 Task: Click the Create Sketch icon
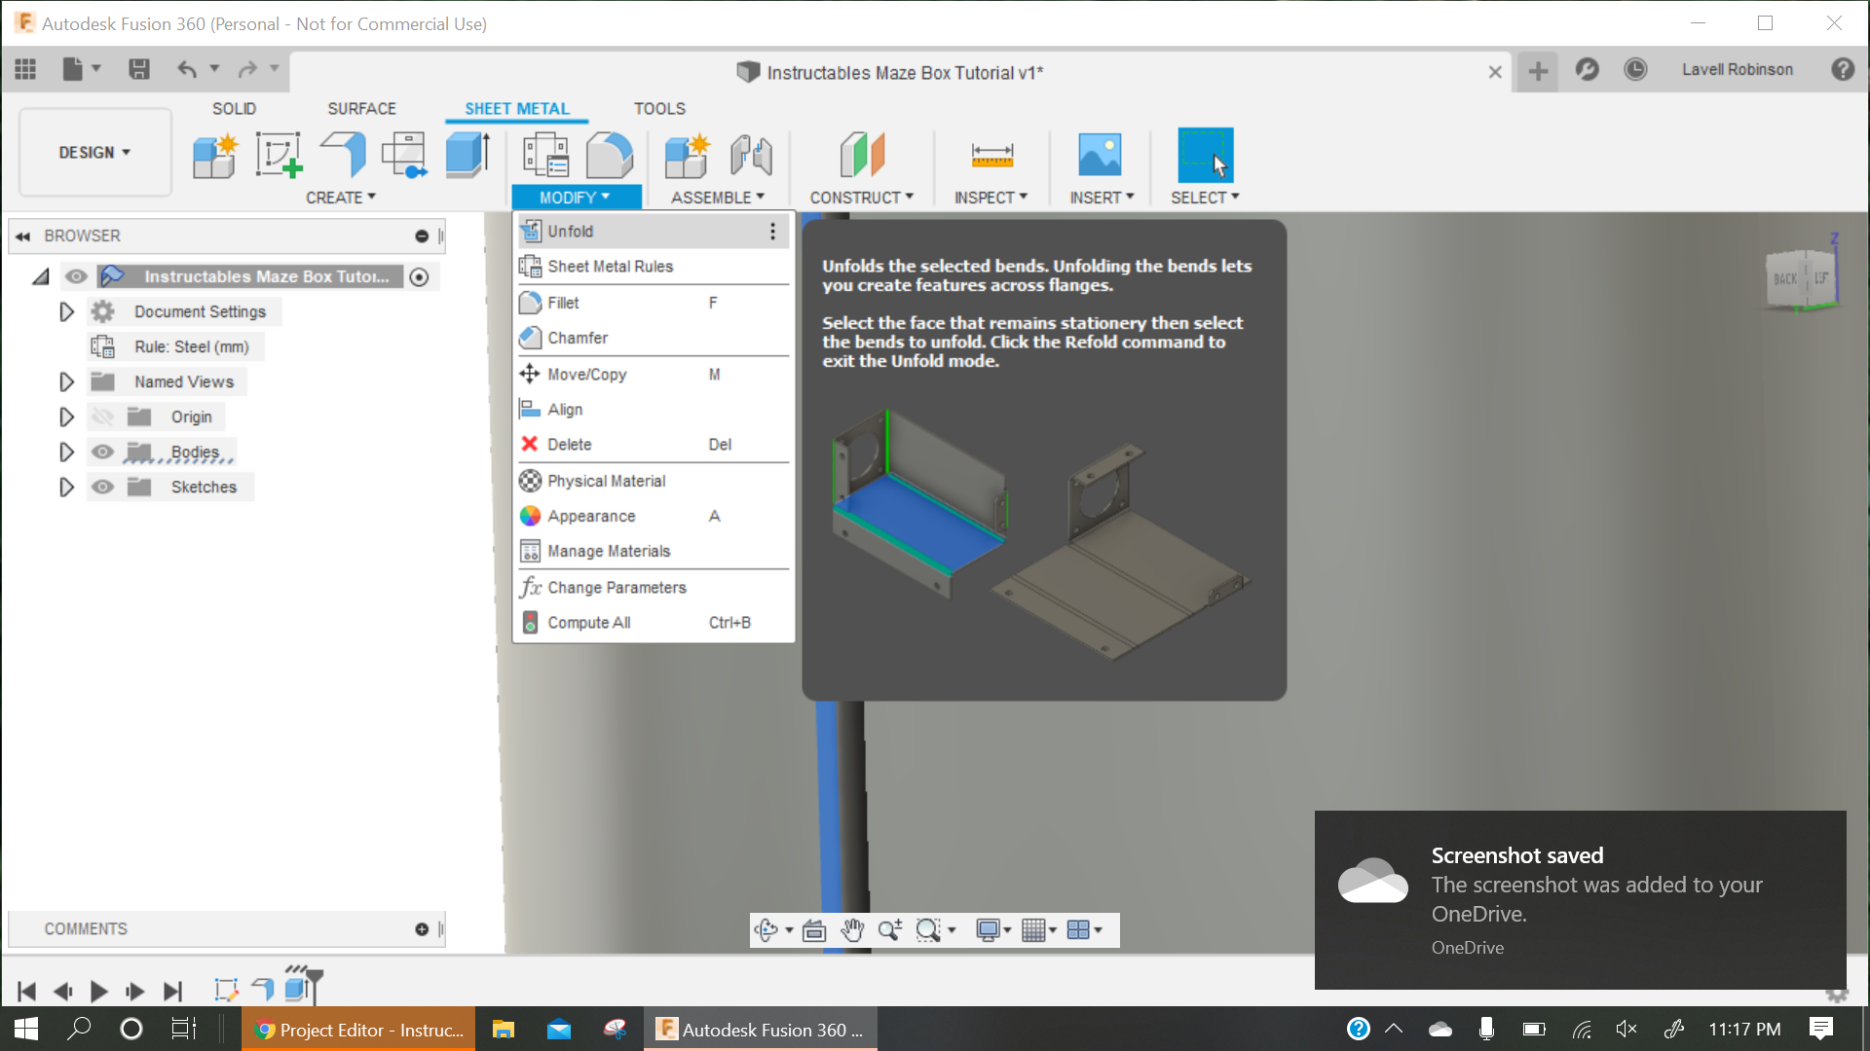pos(278,155)
